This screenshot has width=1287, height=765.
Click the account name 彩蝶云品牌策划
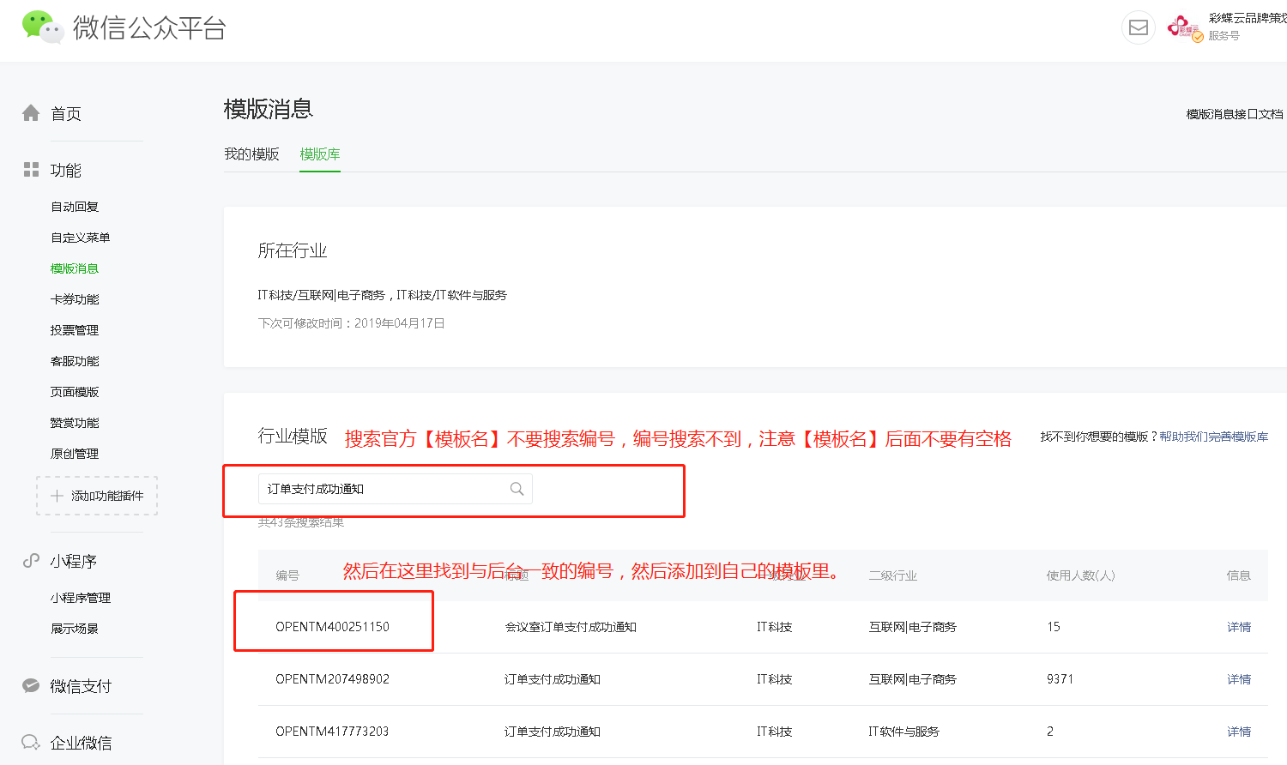click(1248, 18)
